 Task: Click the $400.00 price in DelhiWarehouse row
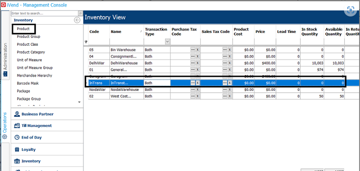tap(265, 63)
